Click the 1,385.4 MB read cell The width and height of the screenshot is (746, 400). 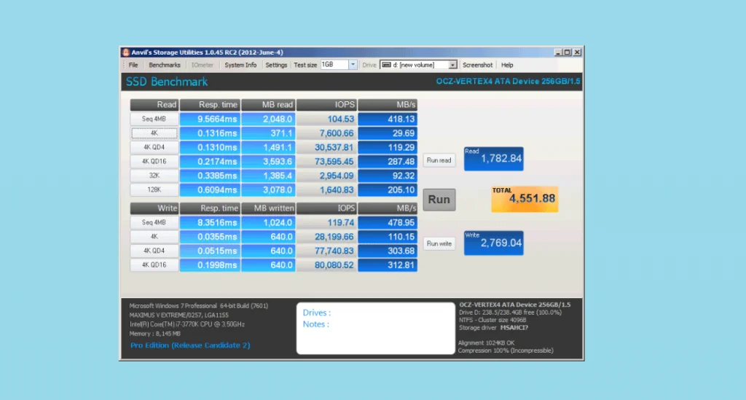268,176
